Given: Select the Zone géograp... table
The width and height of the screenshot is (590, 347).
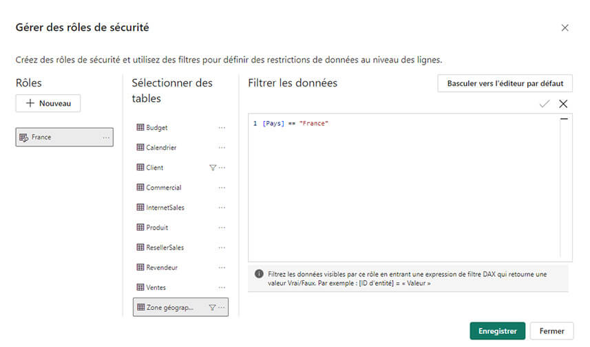Looking at the screenshot, I should [x=180, y=307].
